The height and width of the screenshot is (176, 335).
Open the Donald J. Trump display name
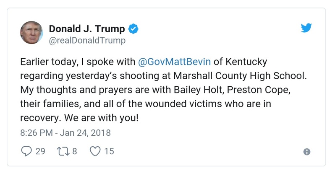pyautogui.click(x=87, y=29)
